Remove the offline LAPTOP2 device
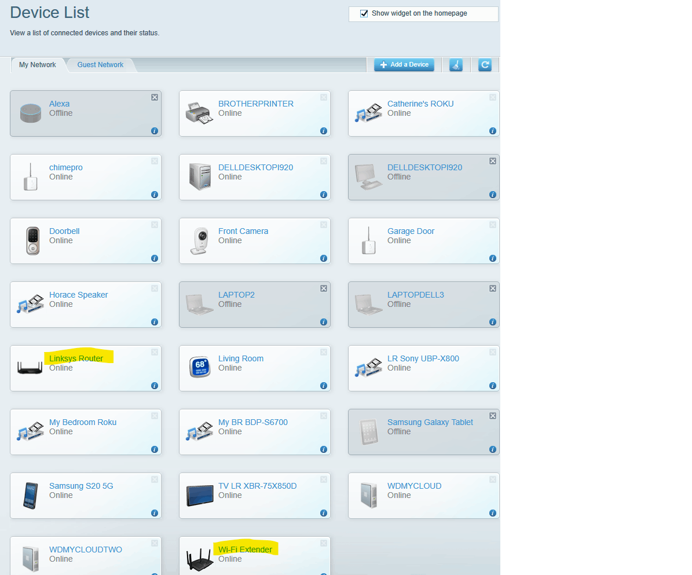The image size is (692, 575). pyautogui.click(x=324, y=288)
